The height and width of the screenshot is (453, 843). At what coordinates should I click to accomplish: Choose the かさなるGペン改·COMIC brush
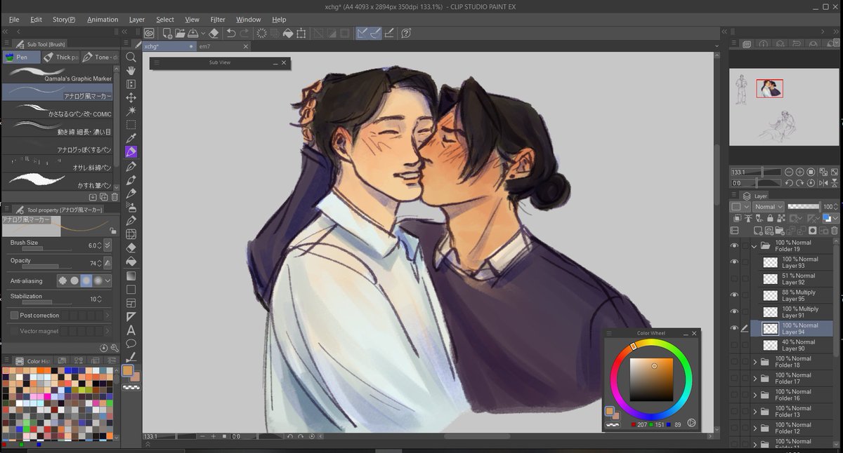tap(57, 110)
